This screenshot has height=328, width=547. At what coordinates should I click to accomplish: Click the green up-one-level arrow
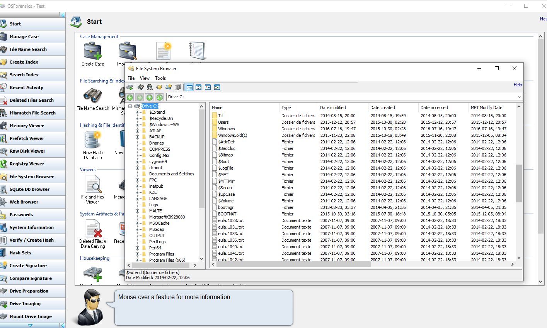[150, 98]
